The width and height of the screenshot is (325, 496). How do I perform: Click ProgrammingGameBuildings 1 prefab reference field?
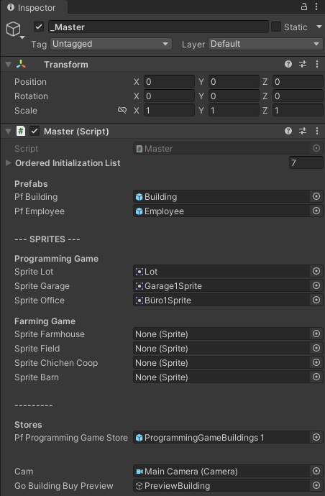pos(221,438)
